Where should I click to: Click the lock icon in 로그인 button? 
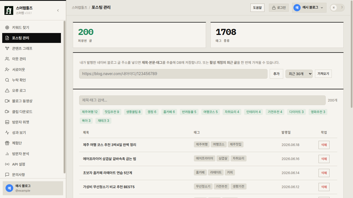pyautogui.click(x=274, y=8)
